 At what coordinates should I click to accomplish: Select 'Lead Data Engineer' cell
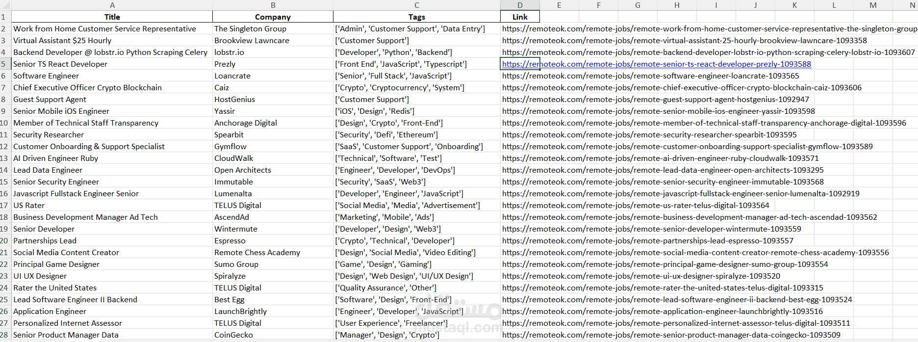pos(112,170)
